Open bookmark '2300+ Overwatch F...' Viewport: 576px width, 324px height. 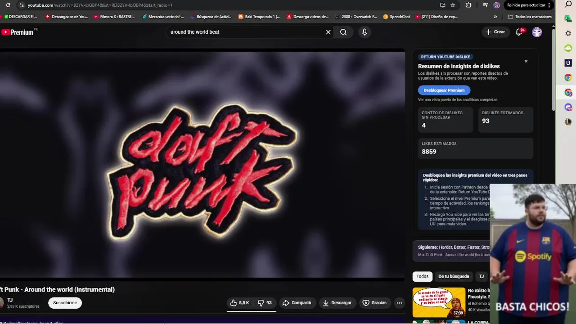tap(356, 17)
